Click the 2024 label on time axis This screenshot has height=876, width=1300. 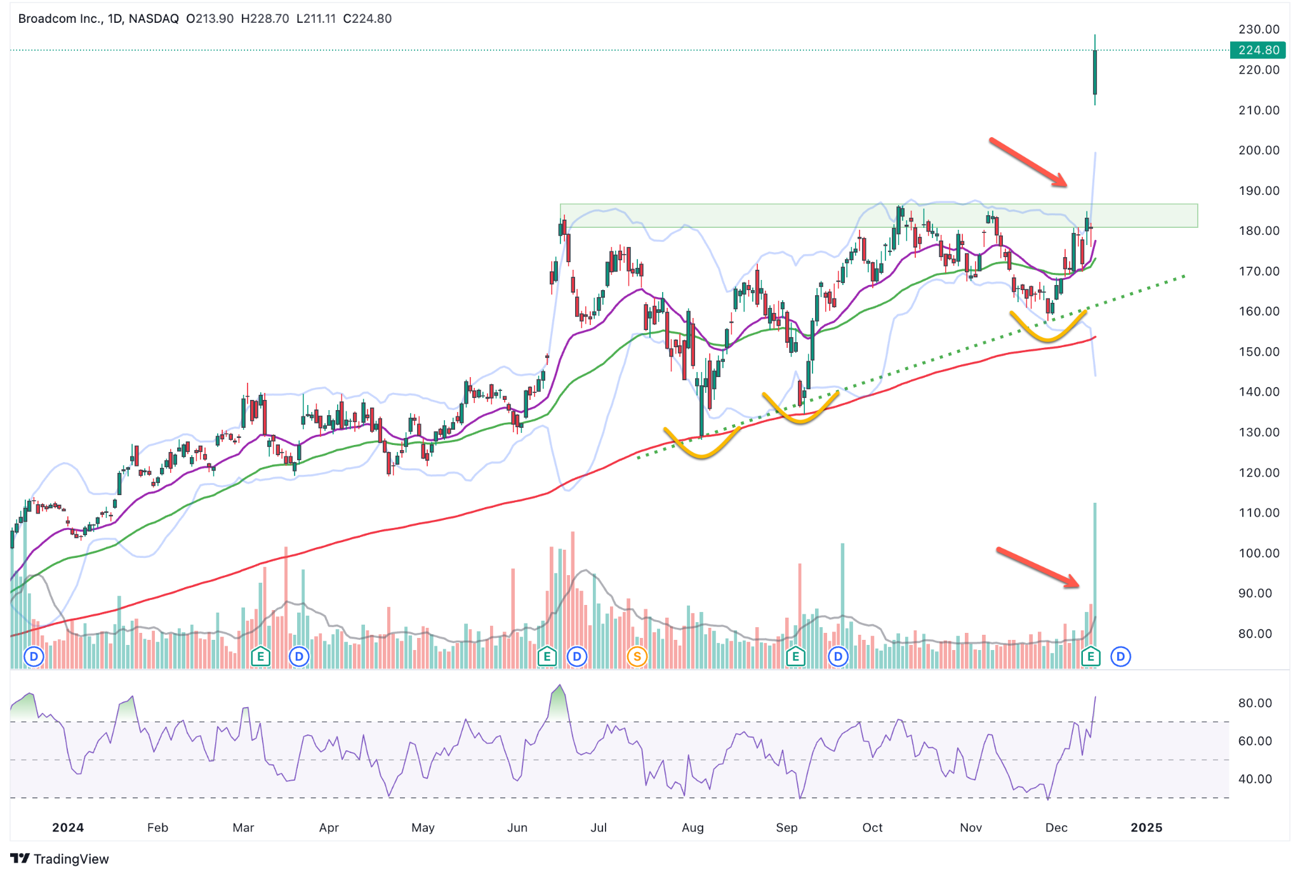click(68, 828)
